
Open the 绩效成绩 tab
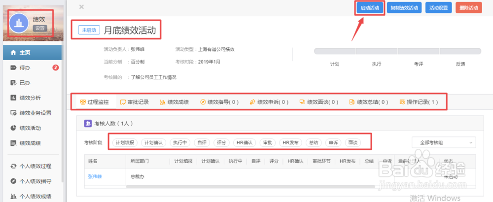(x=175, y=102)
